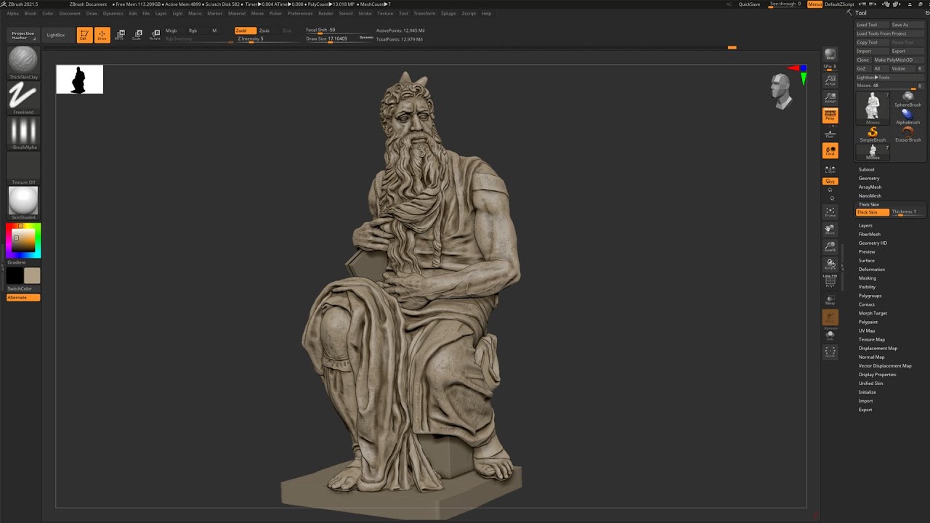Toggle PolyF line fill display
Image resolution: width=930 pixels, height=523 pixels.
pos(830,282)
